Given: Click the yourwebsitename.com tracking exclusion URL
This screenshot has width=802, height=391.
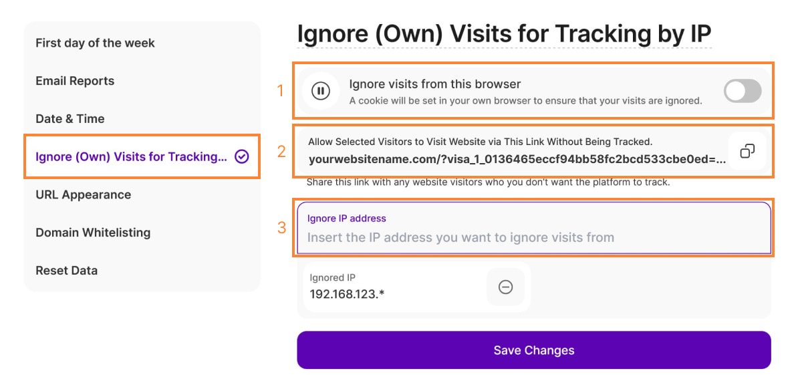Looking at the screenshot, I should [x=516, y=160].
